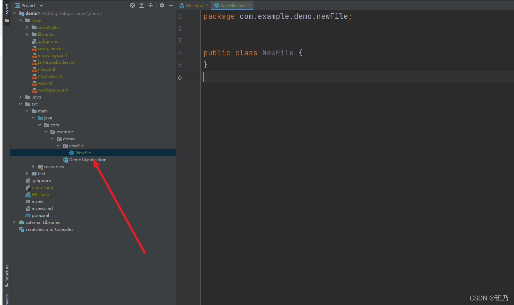Click the modules.xml file icon
This screenshot has width=514, height=305.
(34, 76)
